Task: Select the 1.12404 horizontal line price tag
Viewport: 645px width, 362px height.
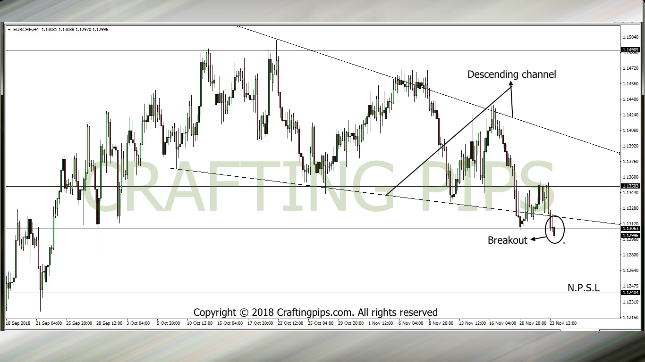Action: pyautogui.click(x=630, y=293)
